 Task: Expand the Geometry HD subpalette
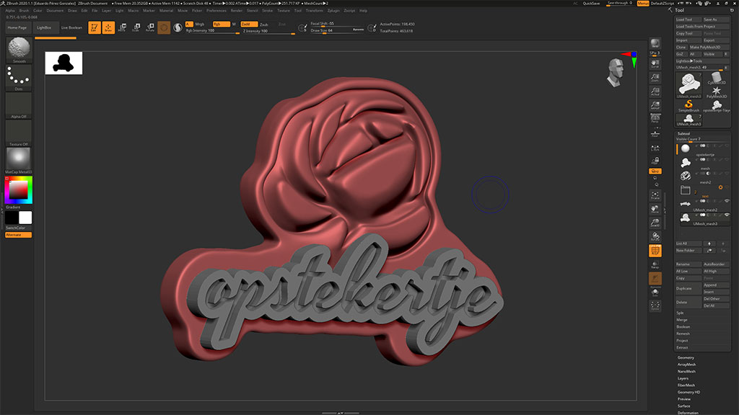coord(688,393)
